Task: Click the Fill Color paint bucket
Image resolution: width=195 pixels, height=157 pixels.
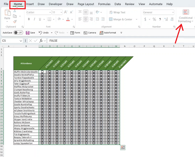Action: click(59, 19)
